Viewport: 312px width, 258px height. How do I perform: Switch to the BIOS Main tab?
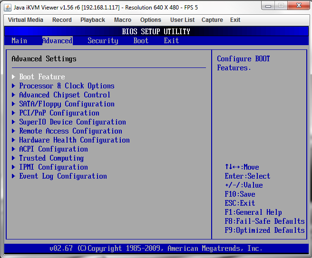(19, 41)
